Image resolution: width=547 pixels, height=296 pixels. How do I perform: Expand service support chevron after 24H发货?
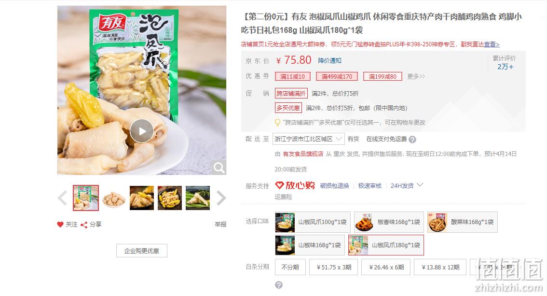[420, 185]
